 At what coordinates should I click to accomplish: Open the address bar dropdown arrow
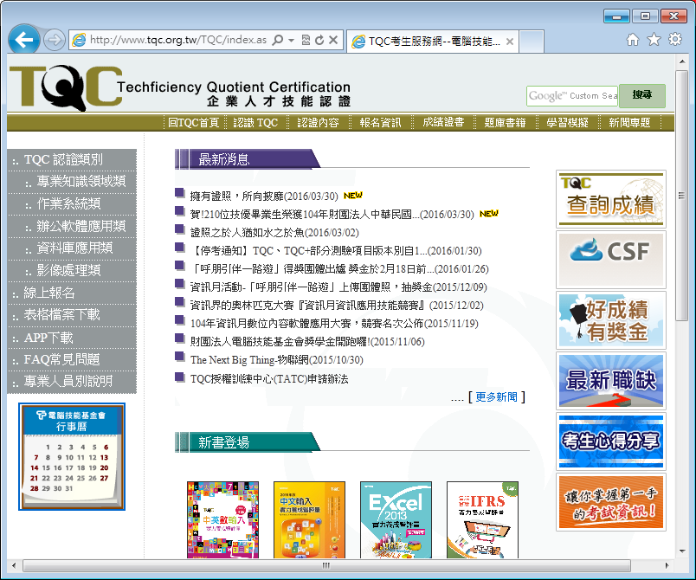coord(291,40)
